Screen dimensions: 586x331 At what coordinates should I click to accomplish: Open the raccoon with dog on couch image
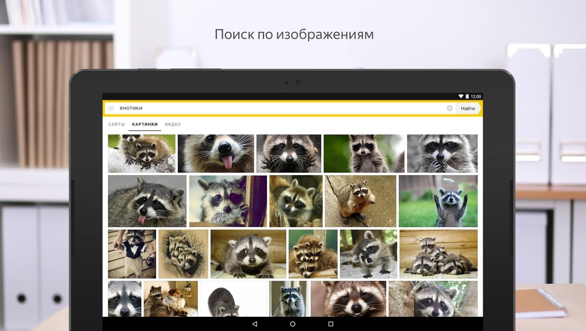(171, 299)
